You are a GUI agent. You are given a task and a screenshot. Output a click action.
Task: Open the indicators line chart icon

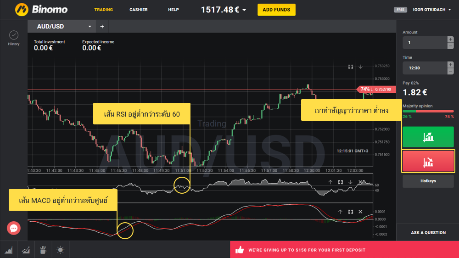26,250
